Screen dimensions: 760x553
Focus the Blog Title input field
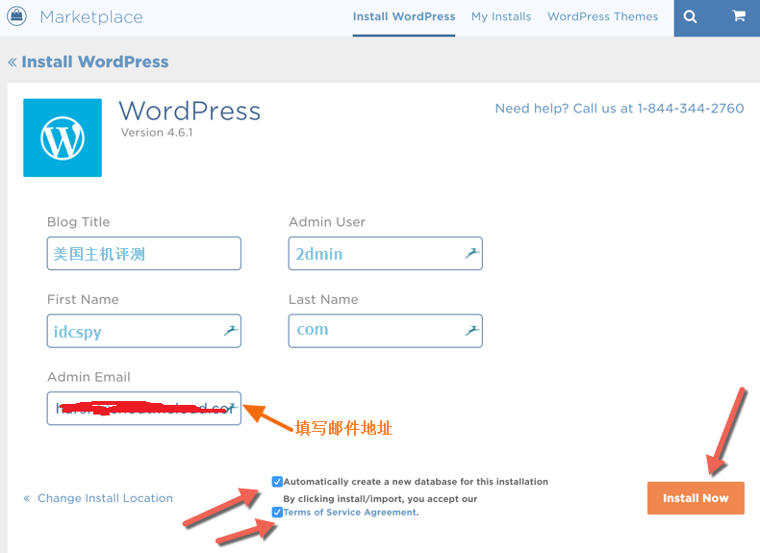(x=144, y=254)
